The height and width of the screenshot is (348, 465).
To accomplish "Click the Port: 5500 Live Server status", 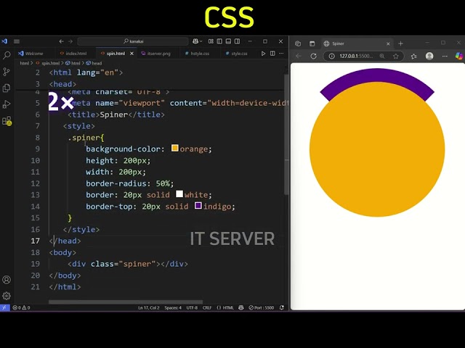I will coord(262,307).
